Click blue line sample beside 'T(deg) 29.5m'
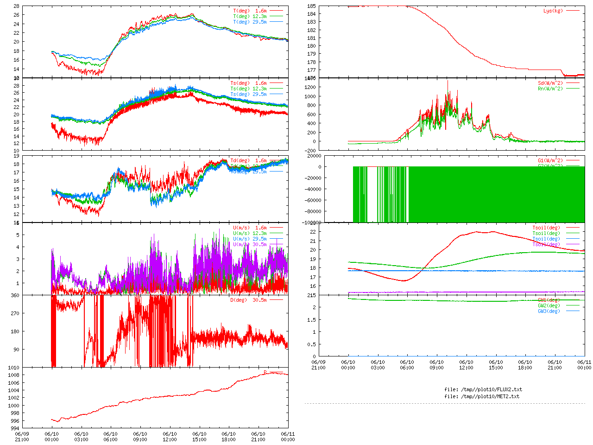 (x=276, y=22)
